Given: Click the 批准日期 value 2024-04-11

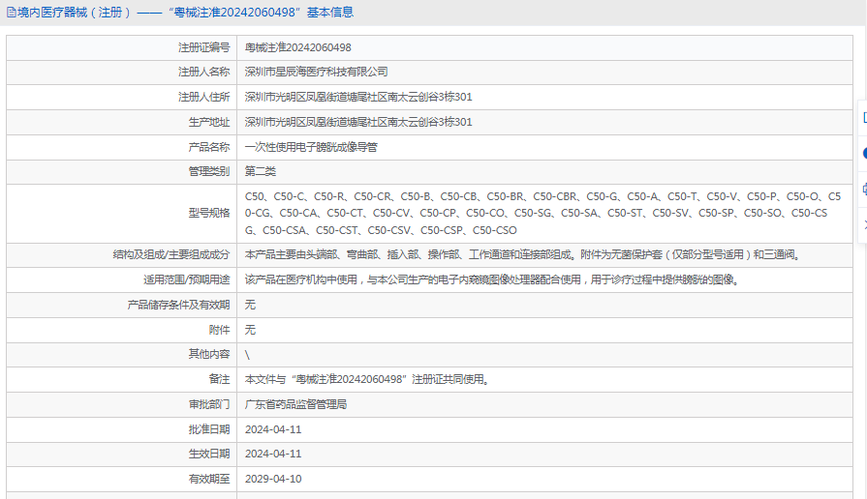Looking at the screenshot, I should tap(273, 429).
